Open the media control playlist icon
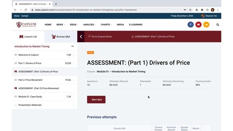 [x=207, y=10]
